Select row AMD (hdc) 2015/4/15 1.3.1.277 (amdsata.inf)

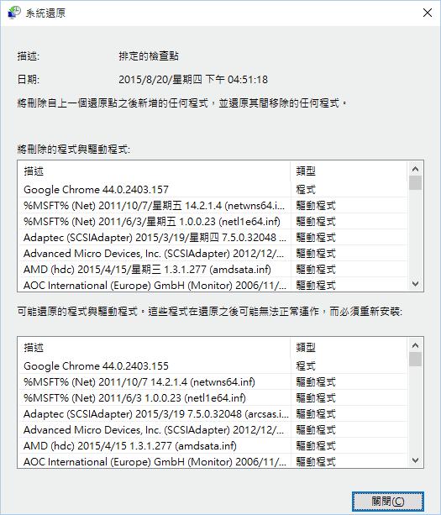click(213, 446)
